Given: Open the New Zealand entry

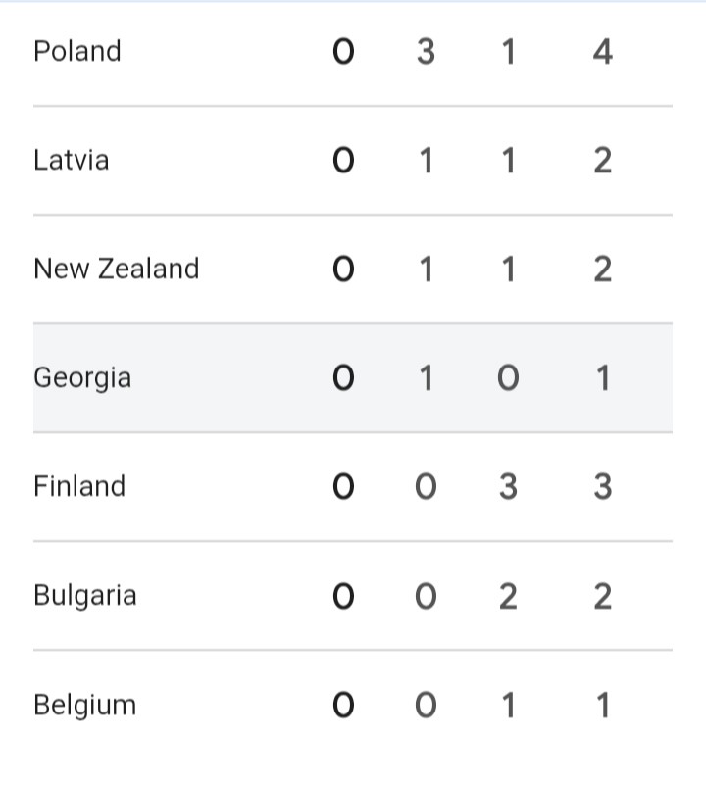Looking at the screenshot, I should (x=116, y=269).
